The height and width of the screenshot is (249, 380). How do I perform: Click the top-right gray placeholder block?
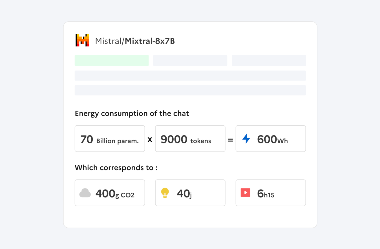269,61
